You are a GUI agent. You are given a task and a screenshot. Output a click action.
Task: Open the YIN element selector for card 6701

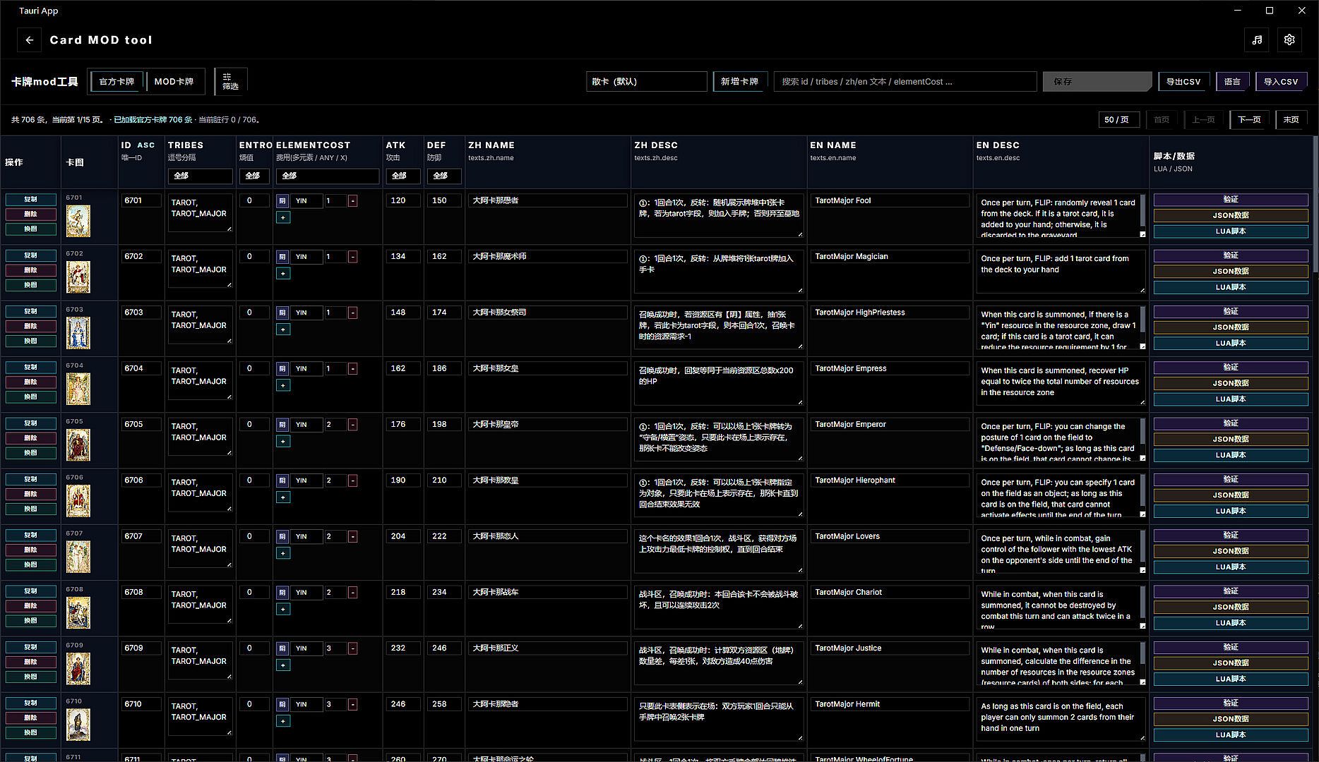point(306,201)
